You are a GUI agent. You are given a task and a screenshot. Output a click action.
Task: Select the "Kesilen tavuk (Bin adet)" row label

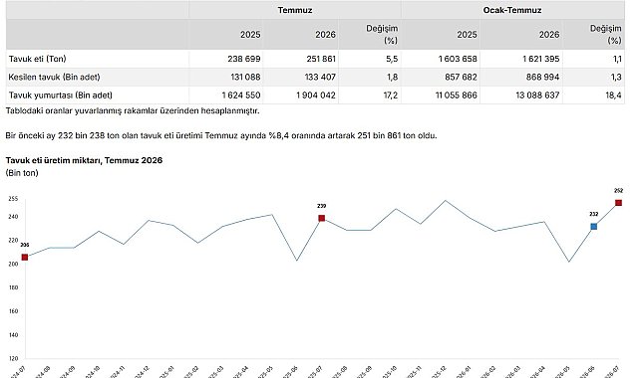(x=54, y=77)
